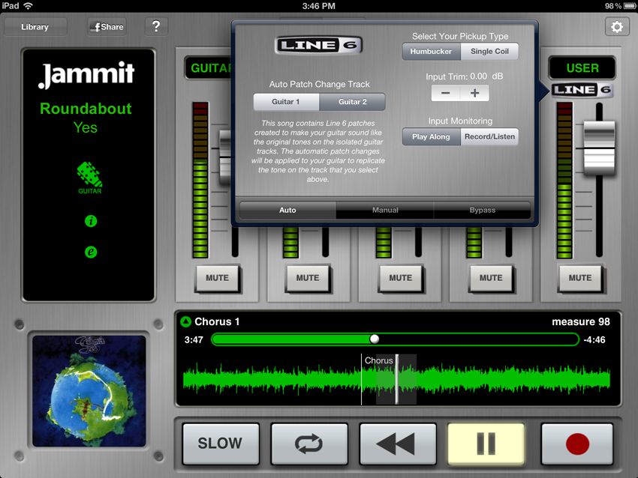Screen dimensions: 638x478
Task: Tap the GUITAR channel label
Action: (210, 68)
